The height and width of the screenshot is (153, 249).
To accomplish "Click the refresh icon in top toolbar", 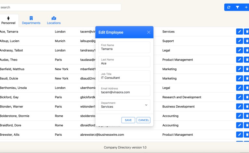I will point(229,7).
